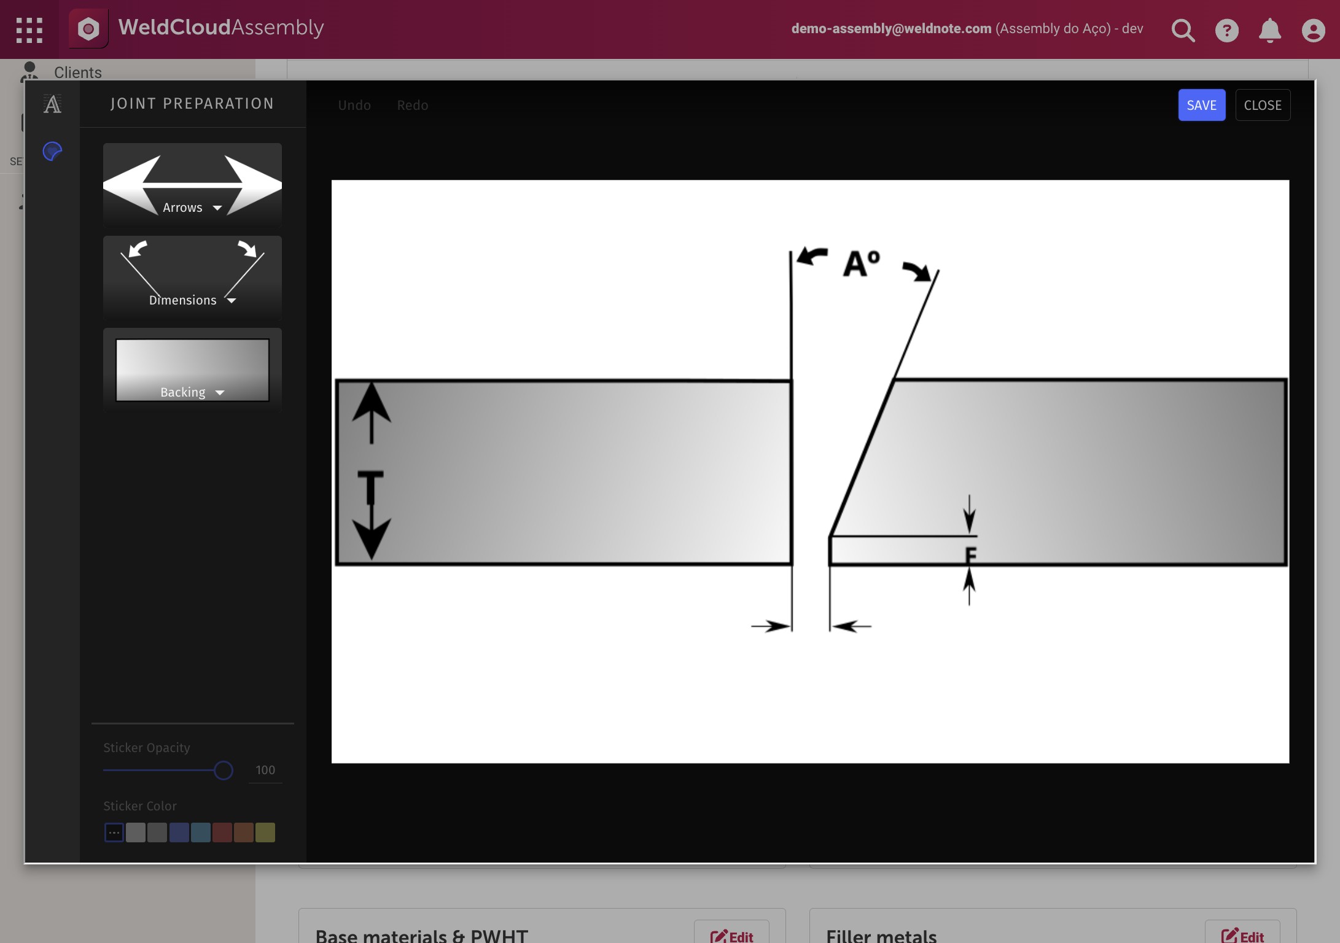Open the Clients menu item

[78, 72]
